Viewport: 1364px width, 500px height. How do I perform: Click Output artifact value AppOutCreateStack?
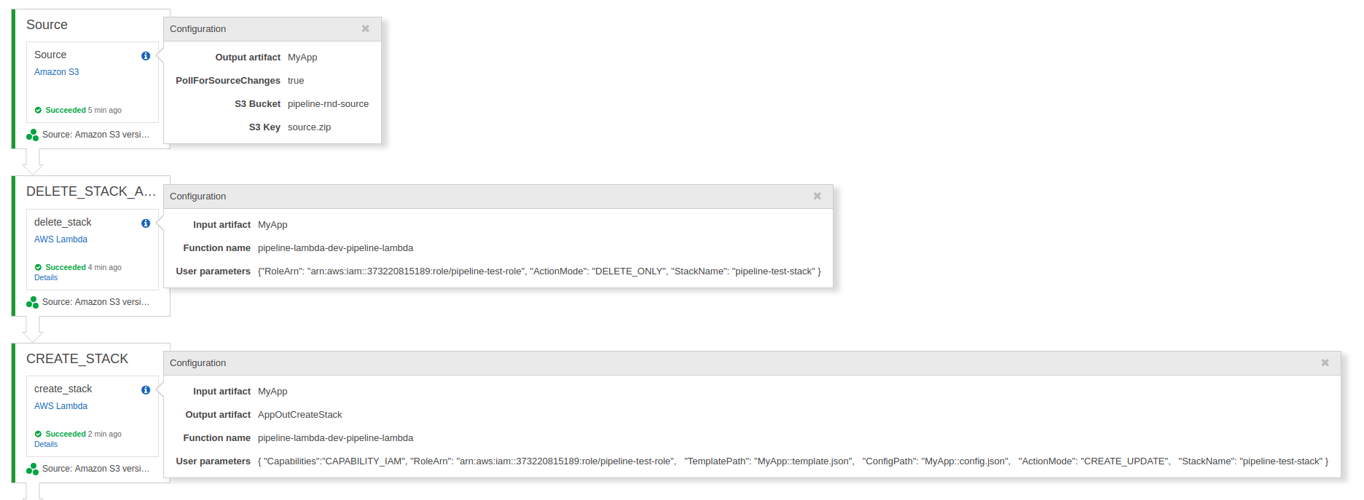click(x=299, y=415)
